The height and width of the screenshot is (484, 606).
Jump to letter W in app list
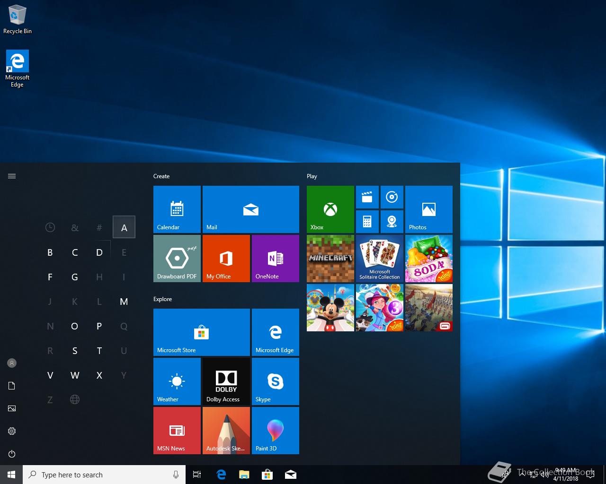(75, 375)
